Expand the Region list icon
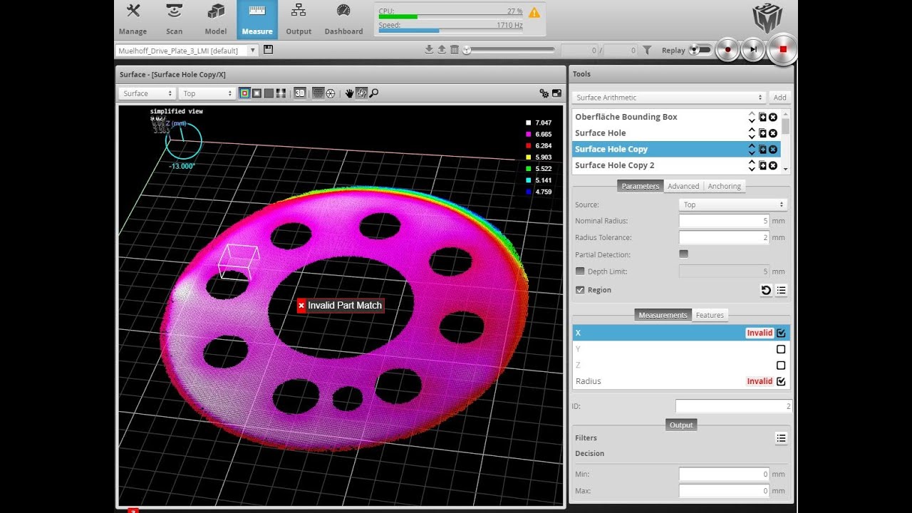The width and height of the screenshot is (912, 513). [x=781, y=290]
